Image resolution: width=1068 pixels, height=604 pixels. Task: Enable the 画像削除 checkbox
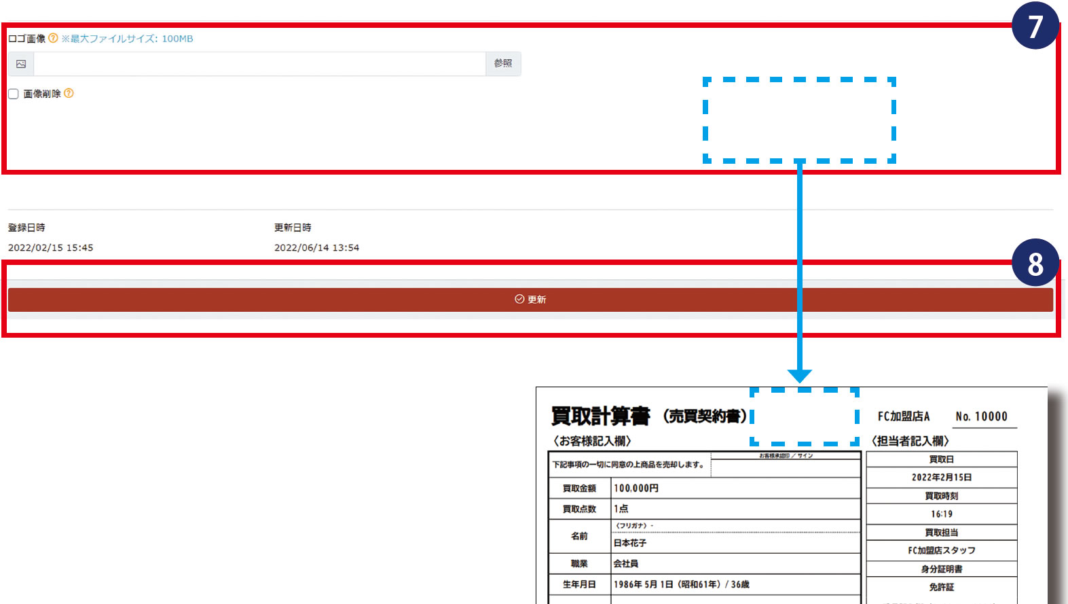pyautogui.click(x=14, y=94)
